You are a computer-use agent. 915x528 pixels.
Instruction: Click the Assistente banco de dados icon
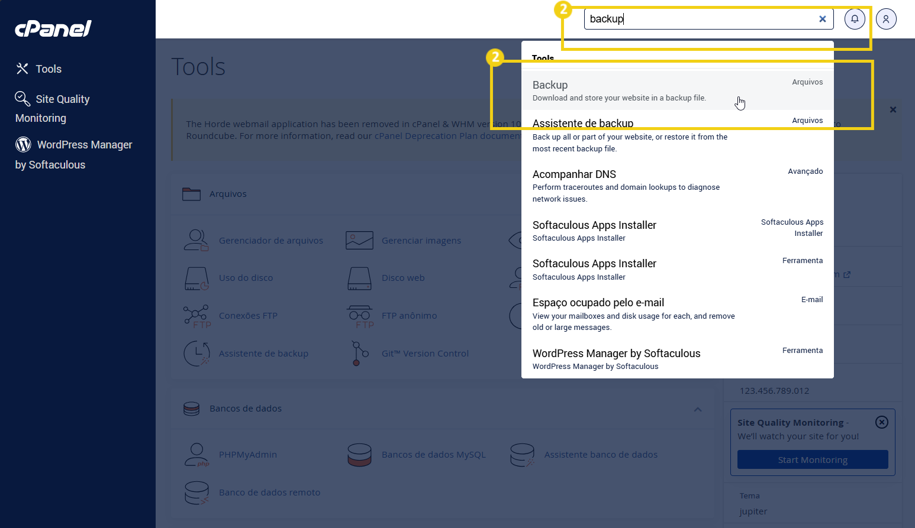coord(523,455)
